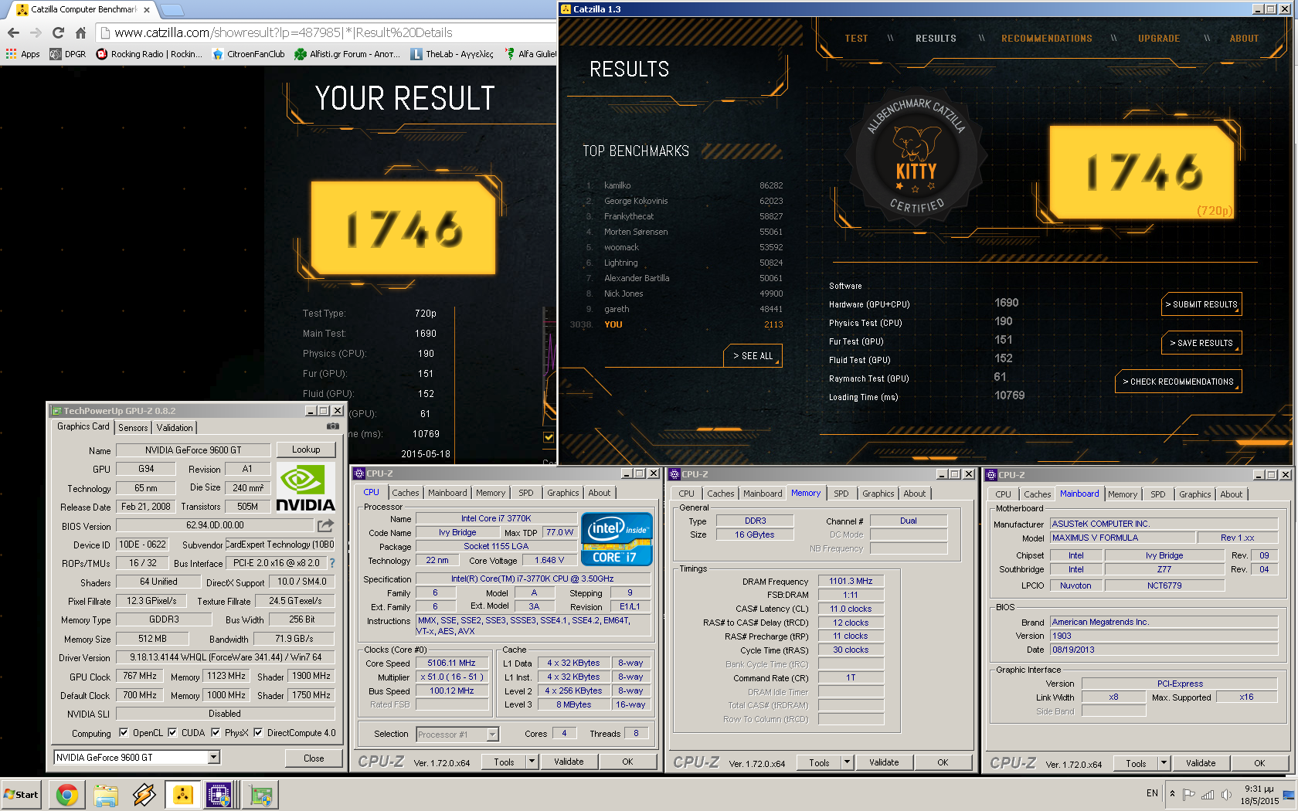
Task: Switch to the Validation tab in GPU-Z
Action: (175, 427)
